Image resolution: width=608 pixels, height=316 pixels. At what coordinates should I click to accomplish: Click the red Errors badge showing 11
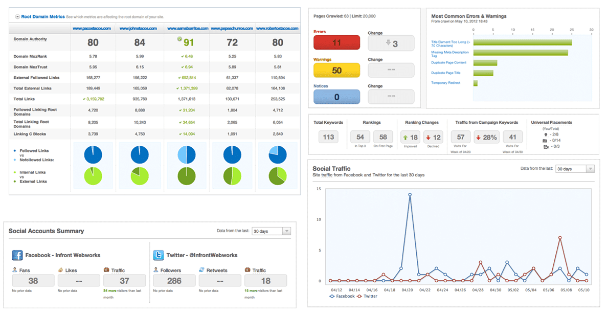click(336, 42)
